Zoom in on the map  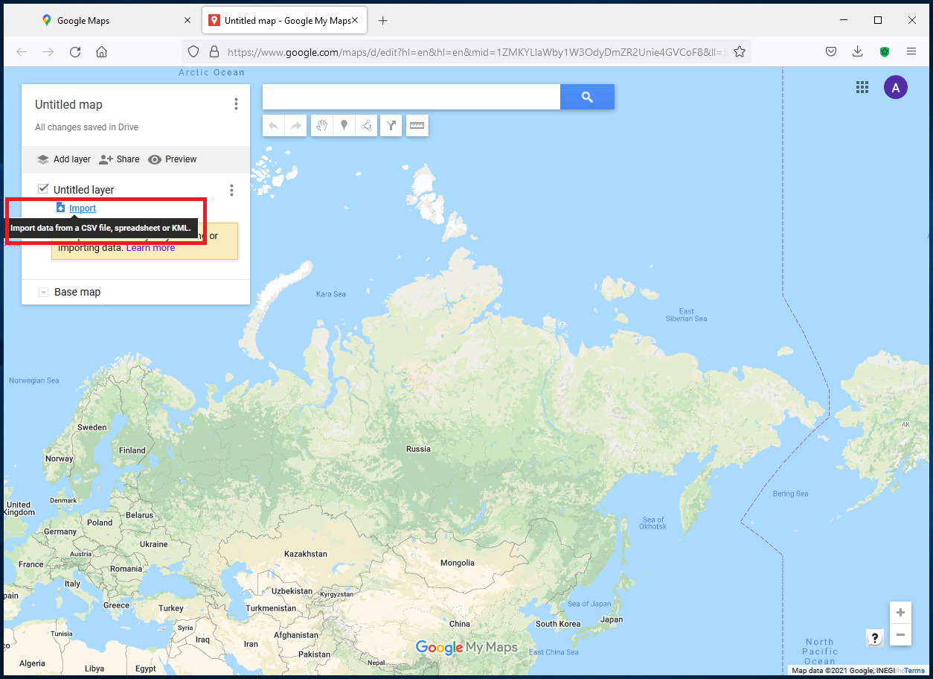pyautogui.click(x=900, y=613)
